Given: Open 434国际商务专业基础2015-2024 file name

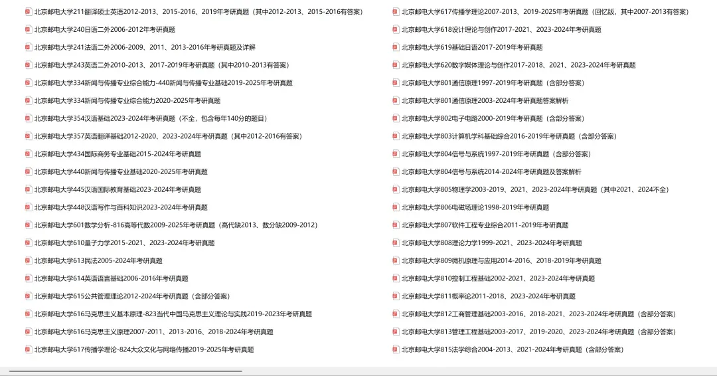Looking at the screenshot, I should (x=118, y=154).
